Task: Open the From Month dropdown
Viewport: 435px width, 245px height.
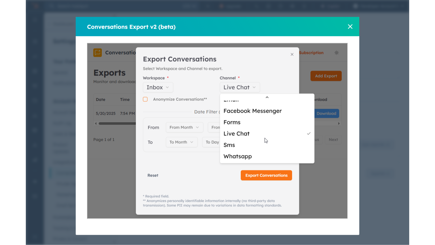Action: click(184, 127)
